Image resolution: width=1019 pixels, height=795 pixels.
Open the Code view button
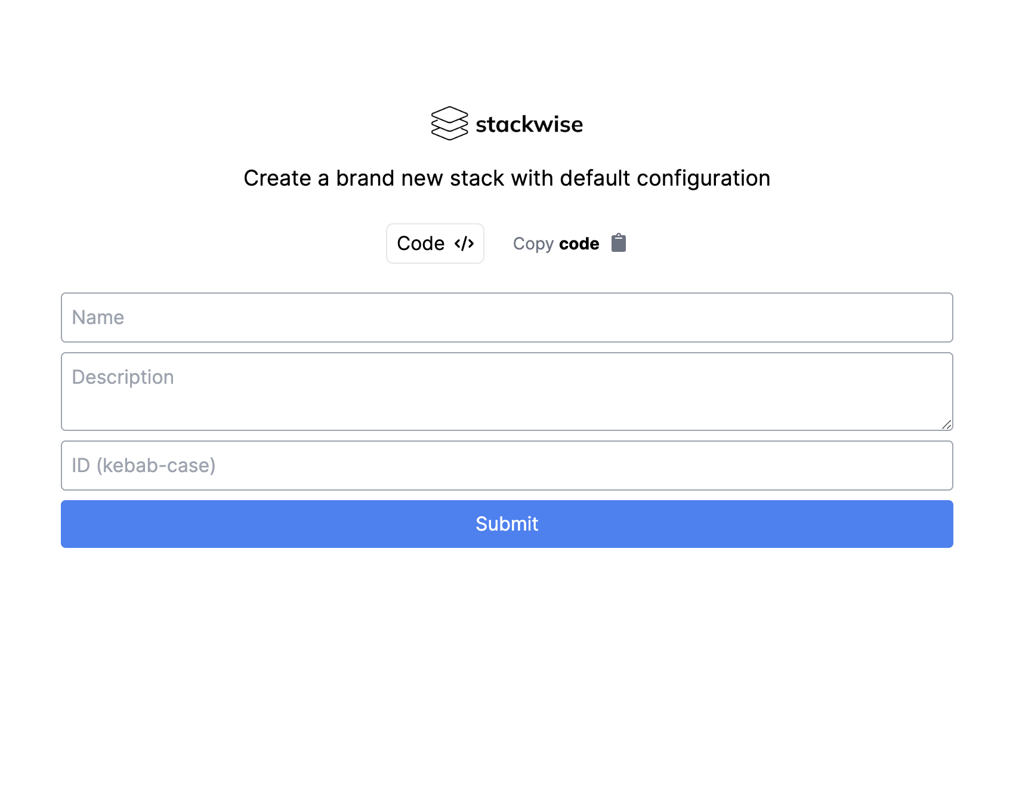pyautogui.click(x=435, y=244)
